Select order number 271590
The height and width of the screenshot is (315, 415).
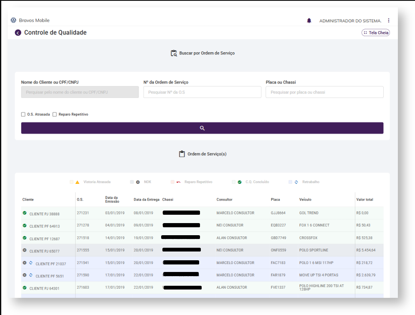83,275
